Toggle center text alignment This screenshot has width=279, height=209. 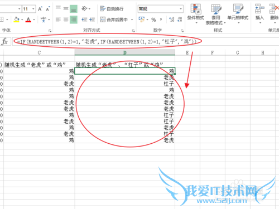[66, 20]
